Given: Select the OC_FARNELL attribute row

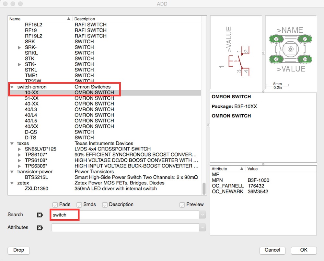Looking at the screenshot, I should click(x=263, y=186).
